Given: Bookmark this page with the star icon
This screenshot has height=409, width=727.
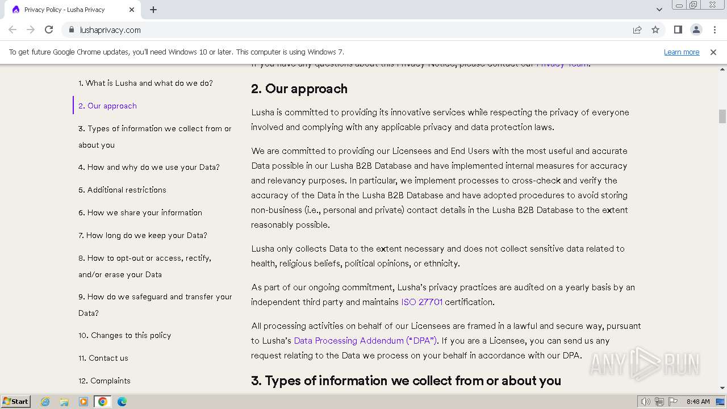Looking at the screenshot, I should [655, 30].
